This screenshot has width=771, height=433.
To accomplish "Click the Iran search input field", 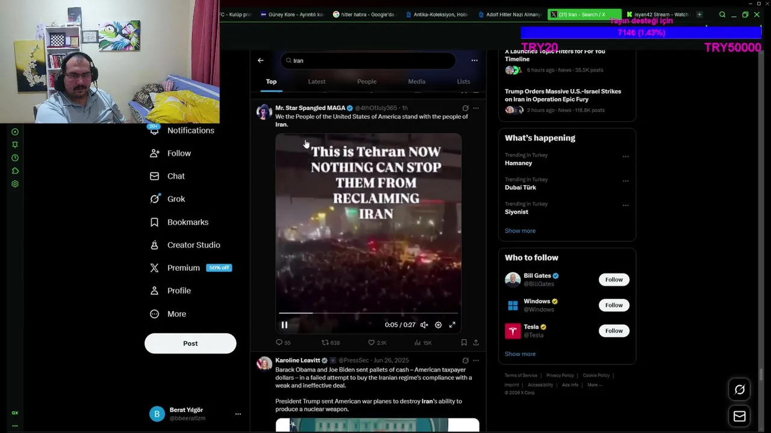I will [x=368, y=61].
